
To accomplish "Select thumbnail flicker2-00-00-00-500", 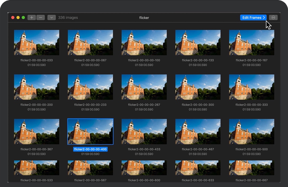I will point(252,132).
